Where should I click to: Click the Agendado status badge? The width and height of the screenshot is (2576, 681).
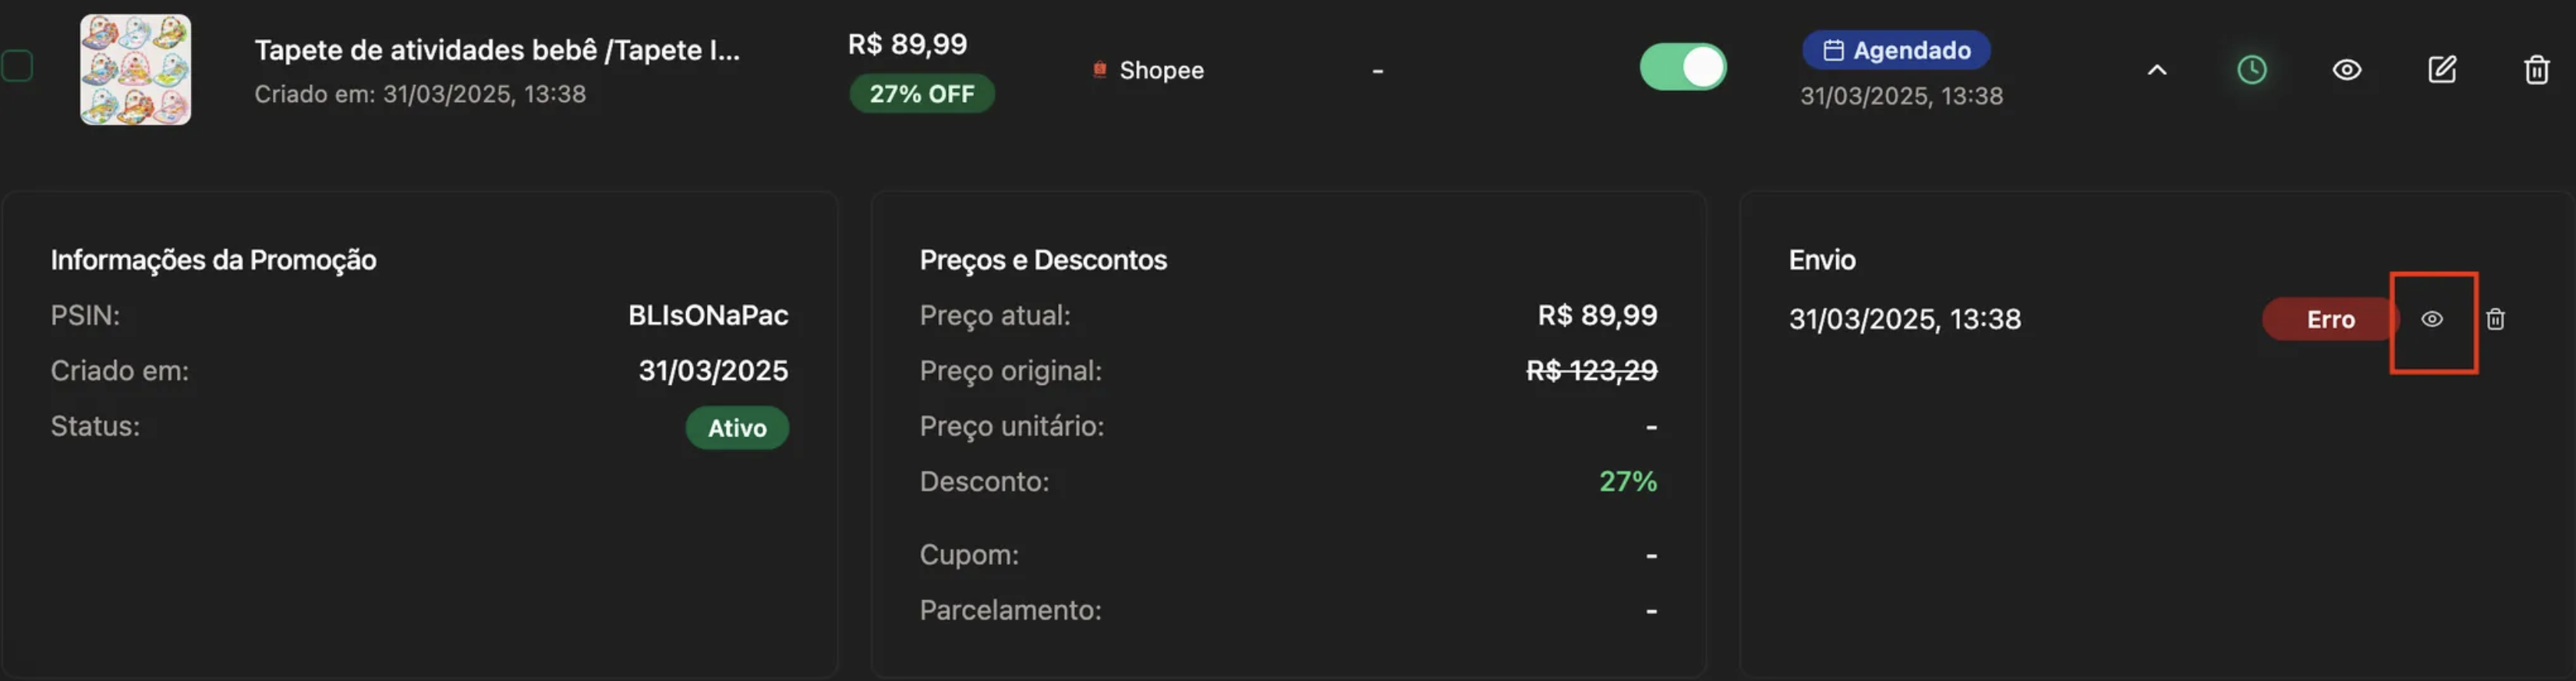point(1896,50)
